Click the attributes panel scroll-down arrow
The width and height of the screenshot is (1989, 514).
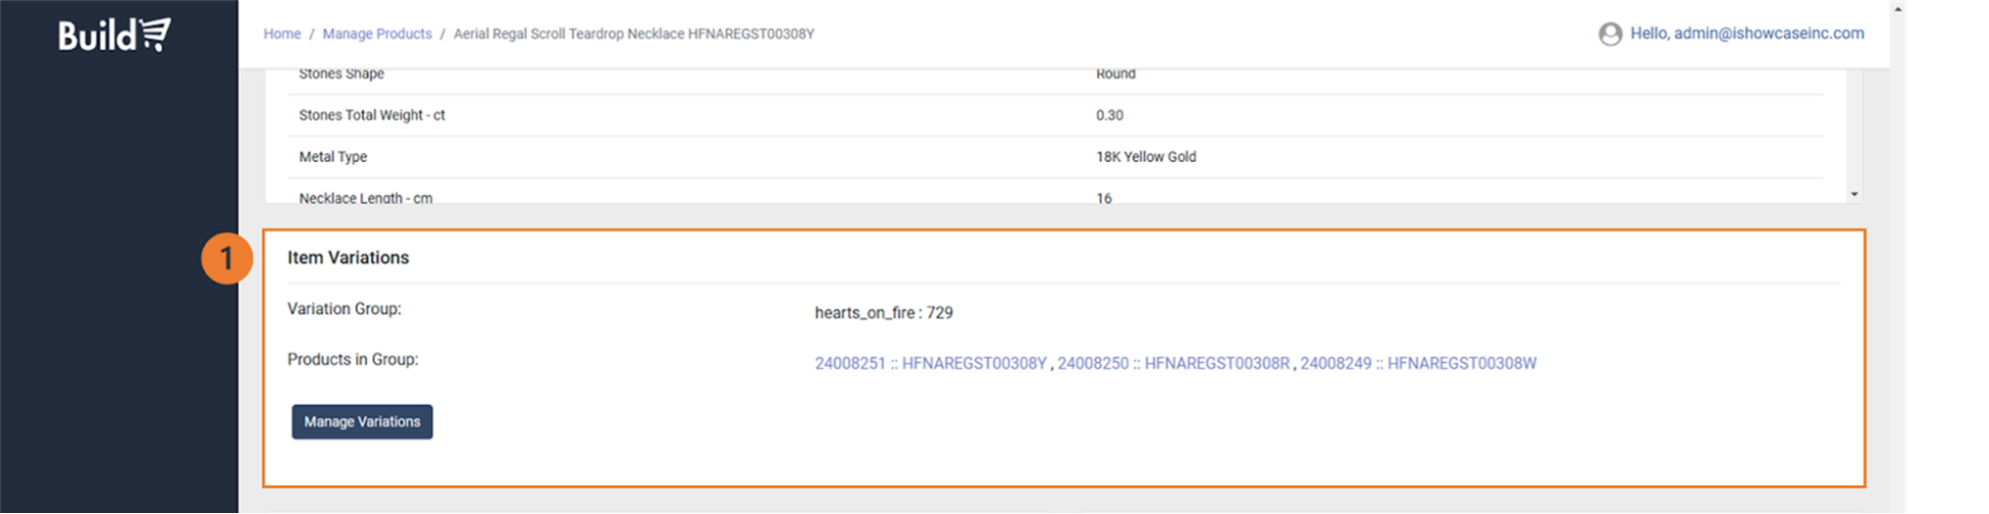point(1854,194)
